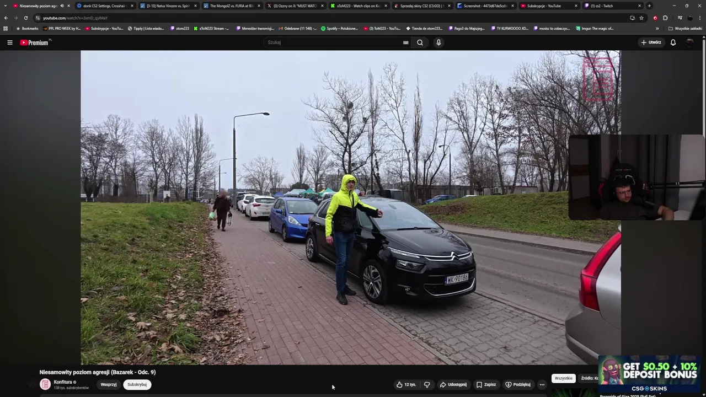Image resolution: width=706 pixels, height=397 pixels.
Task: Dislike the video with thumbs-down
Action: [427, 385]
